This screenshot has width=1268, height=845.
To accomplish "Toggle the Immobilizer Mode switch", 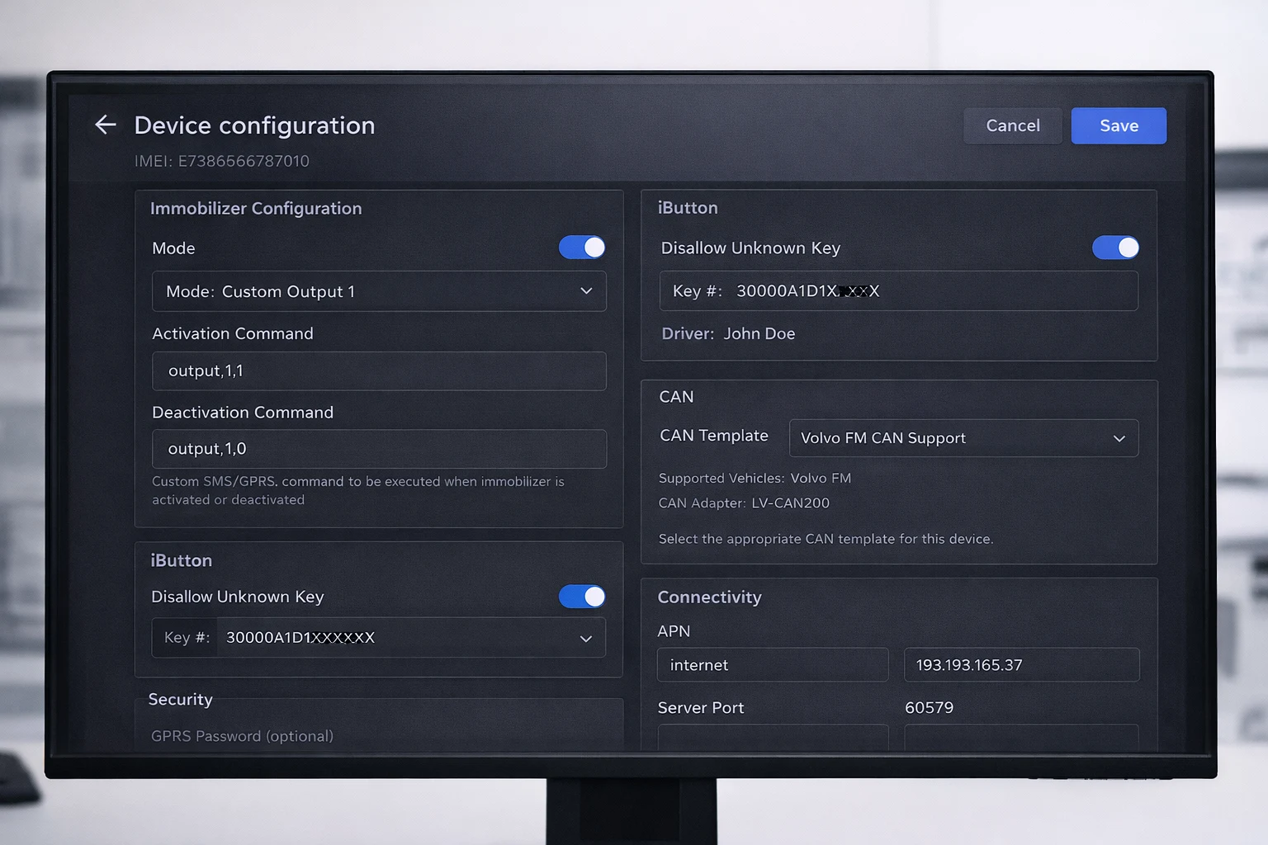I will click(582, 248).
